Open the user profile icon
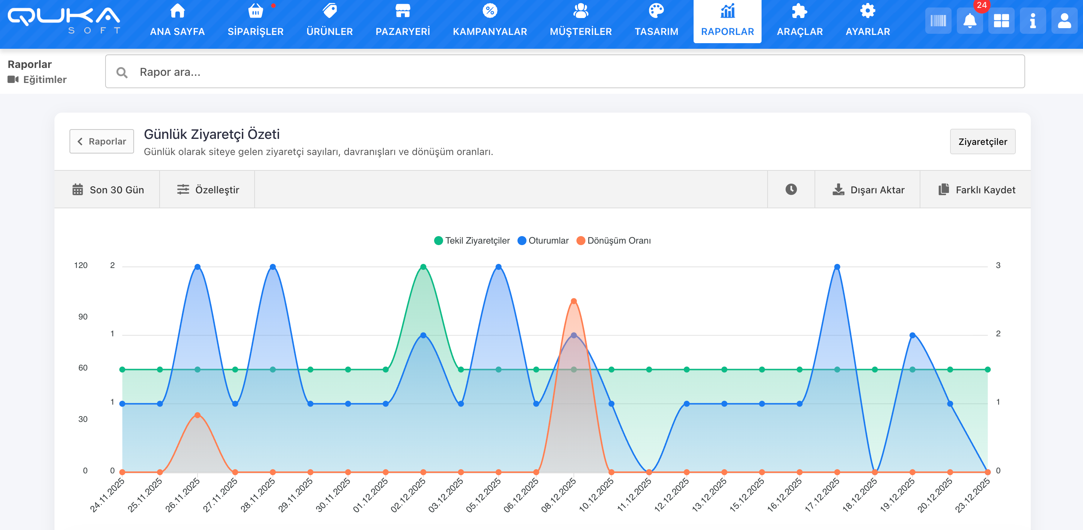 (1064, 21)
